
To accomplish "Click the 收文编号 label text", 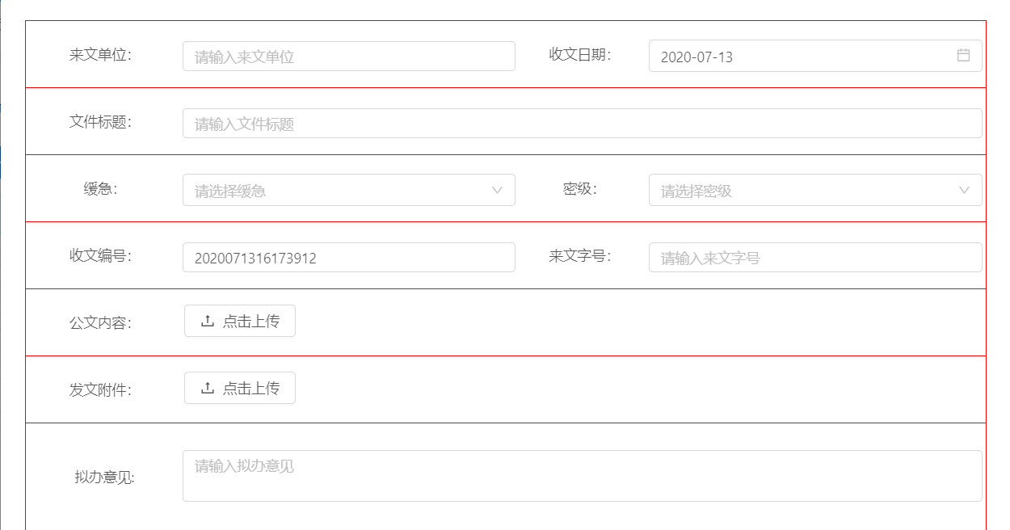I will pos(100,256).
